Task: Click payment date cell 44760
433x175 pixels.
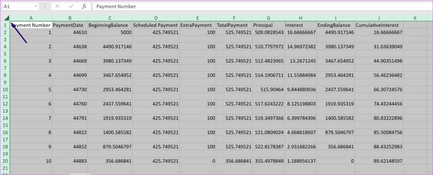Action: (70, 104)
